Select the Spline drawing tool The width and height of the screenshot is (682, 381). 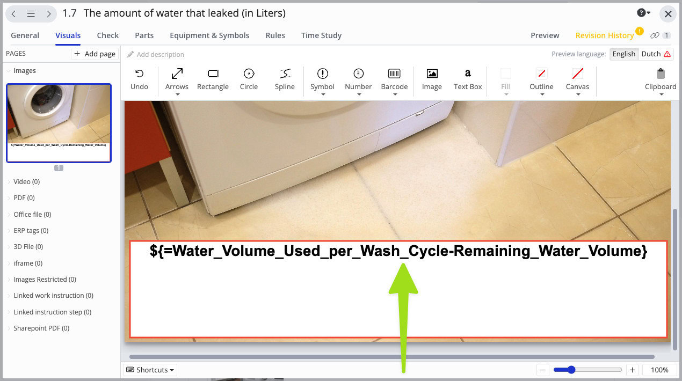[285, 79]
